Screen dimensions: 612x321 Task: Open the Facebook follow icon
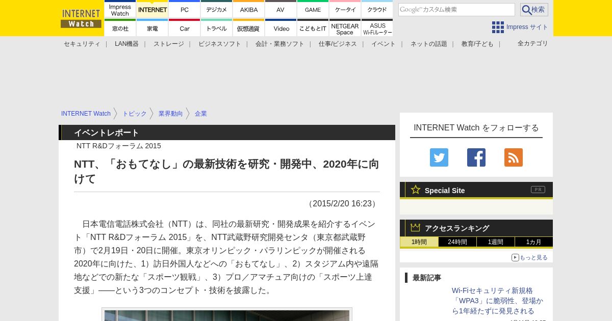[476, 157]
